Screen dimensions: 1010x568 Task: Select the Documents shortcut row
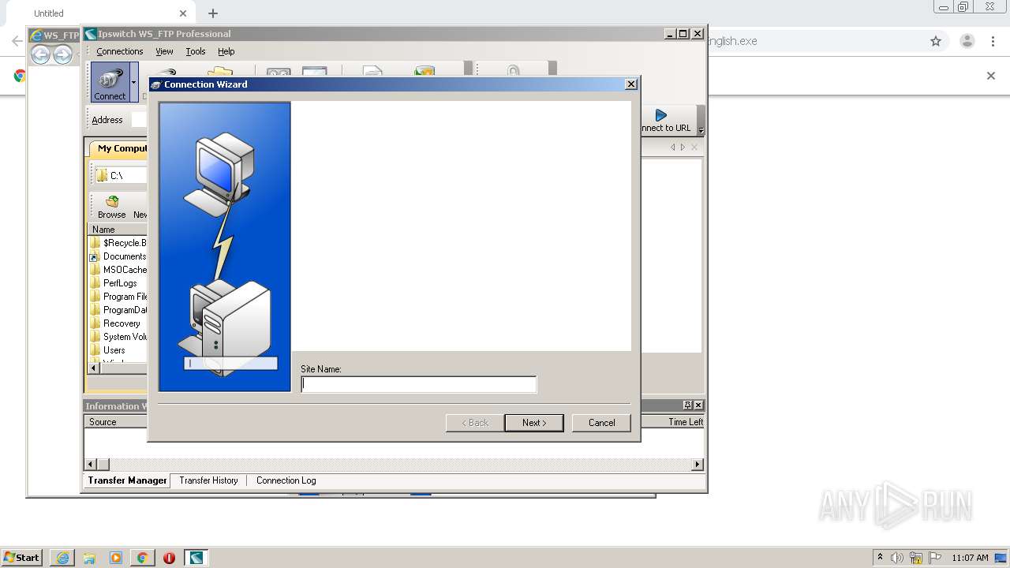coord(118,256)
